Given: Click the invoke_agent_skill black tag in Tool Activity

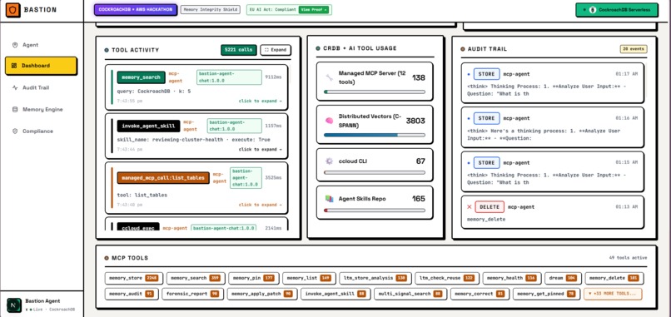Looking at the screenshot, I should [x=148, y=126].
